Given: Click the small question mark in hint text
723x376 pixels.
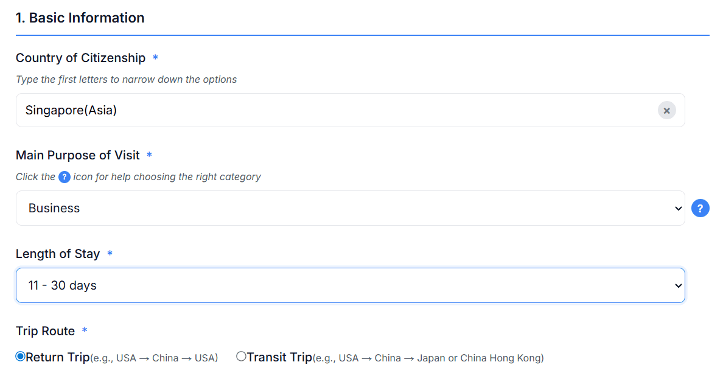Looking at the screenshot, I should [x=65, y=177].
